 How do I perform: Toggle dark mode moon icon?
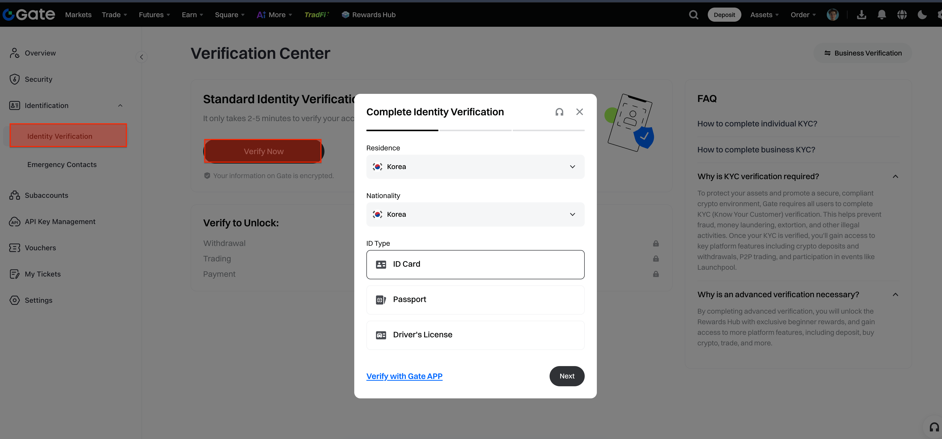coord(922,15)
